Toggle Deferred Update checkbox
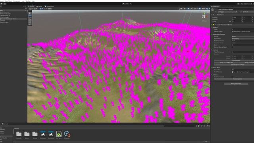254x143 pixels. click(233, 77)
